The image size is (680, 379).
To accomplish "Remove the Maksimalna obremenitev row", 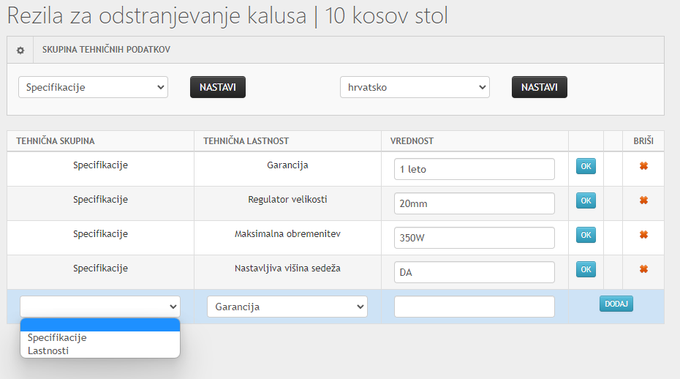I will pyautogui.click(x=643, y=234).
